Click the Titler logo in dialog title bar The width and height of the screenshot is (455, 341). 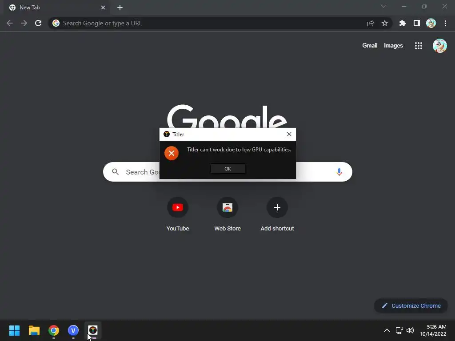167,134
